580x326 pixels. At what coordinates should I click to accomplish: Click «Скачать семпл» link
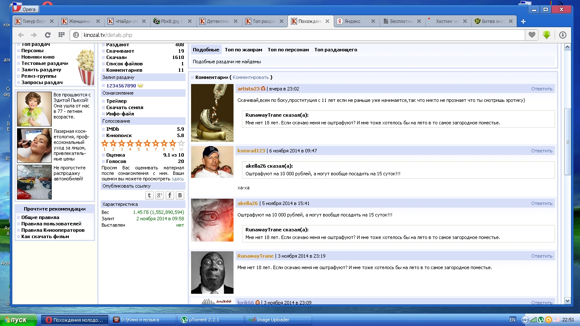(x=125, y=107)
